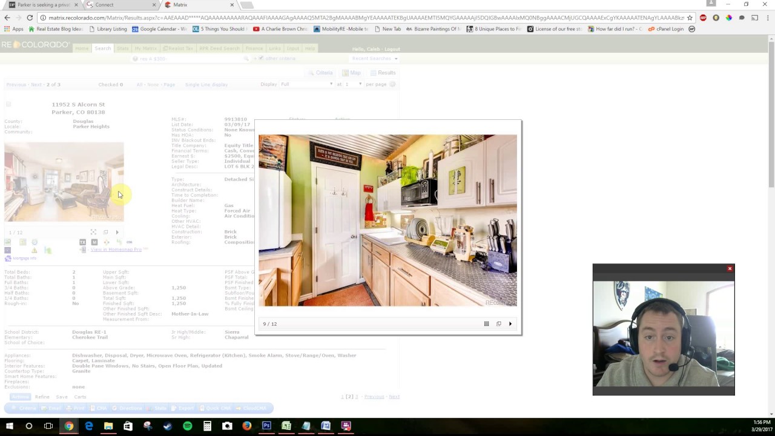775x436 pixels.
Task: Click the Logout link
Action: 392,49
